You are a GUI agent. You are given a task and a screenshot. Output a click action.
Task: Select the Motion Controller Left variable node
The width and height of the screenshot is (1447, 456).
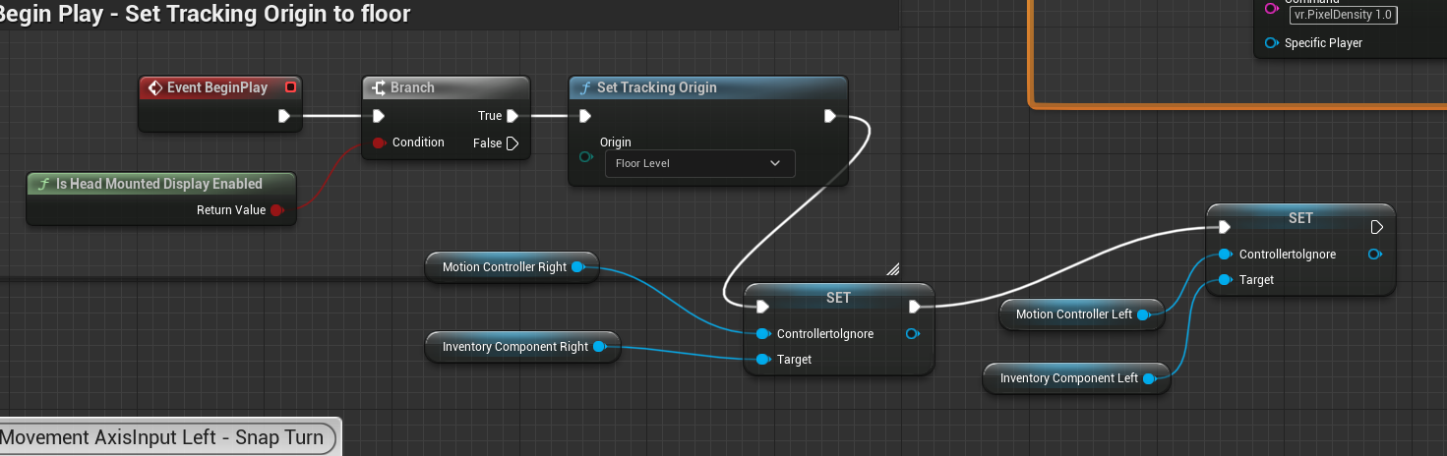(x=1082, y=314)
